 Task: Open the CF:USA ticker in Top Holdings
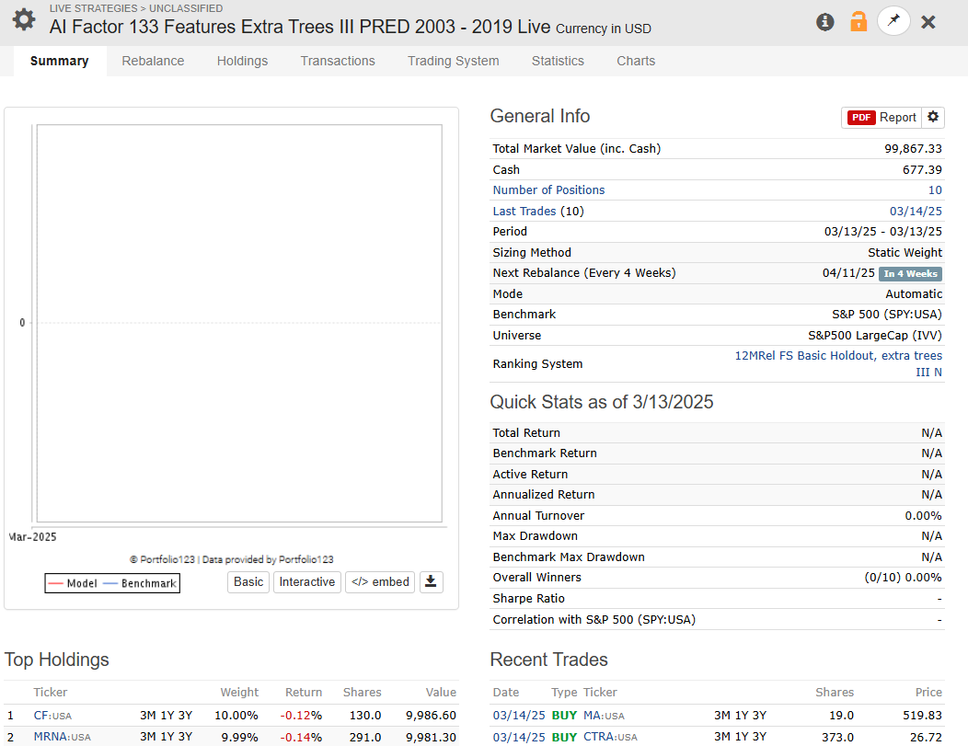coord(52,716)
